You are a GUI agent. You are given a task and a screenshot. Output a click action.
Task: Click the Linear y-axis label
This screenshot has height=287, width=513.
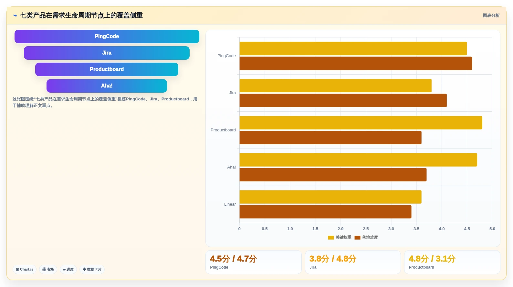pos(230,204)
